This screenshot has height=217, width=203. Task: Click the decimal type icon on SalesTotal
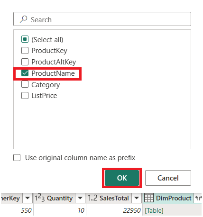(x=92, y=198)
